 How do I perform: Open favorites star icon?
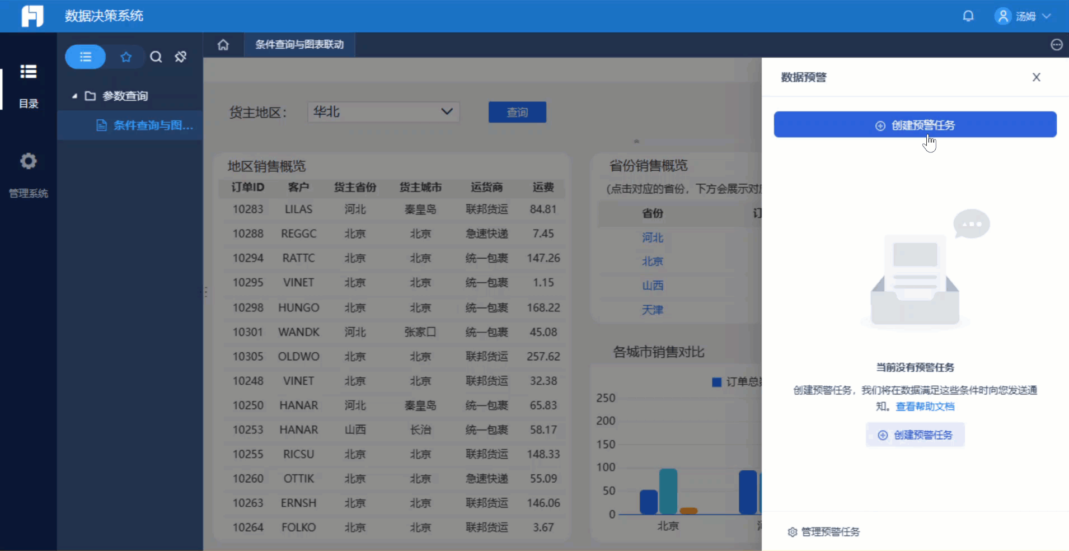[x=126, y=57]
